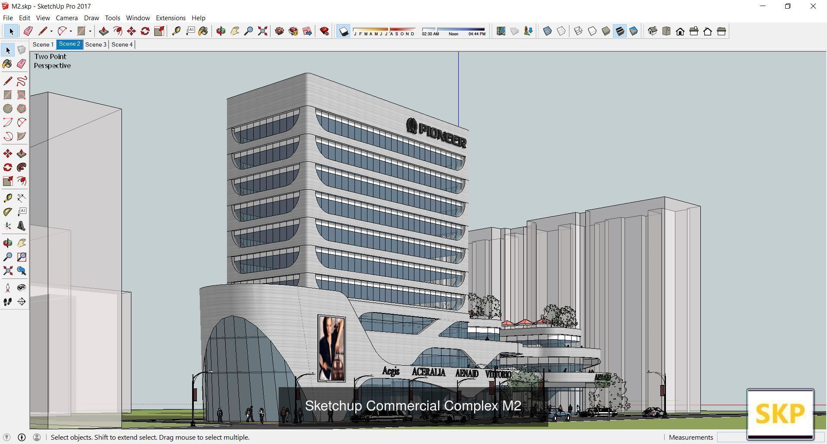Open the Help menu
827x444 pixels.
pyautogui.click(x=198, y=18)
